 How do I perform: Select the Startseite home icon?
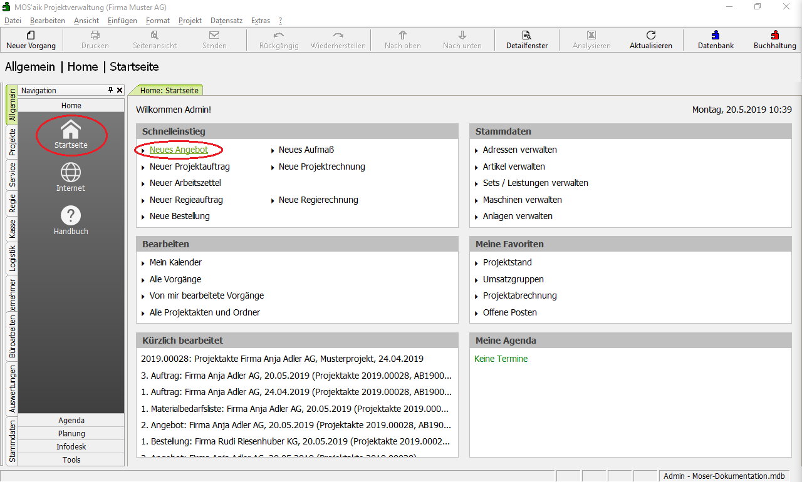[x=71, y=130]
